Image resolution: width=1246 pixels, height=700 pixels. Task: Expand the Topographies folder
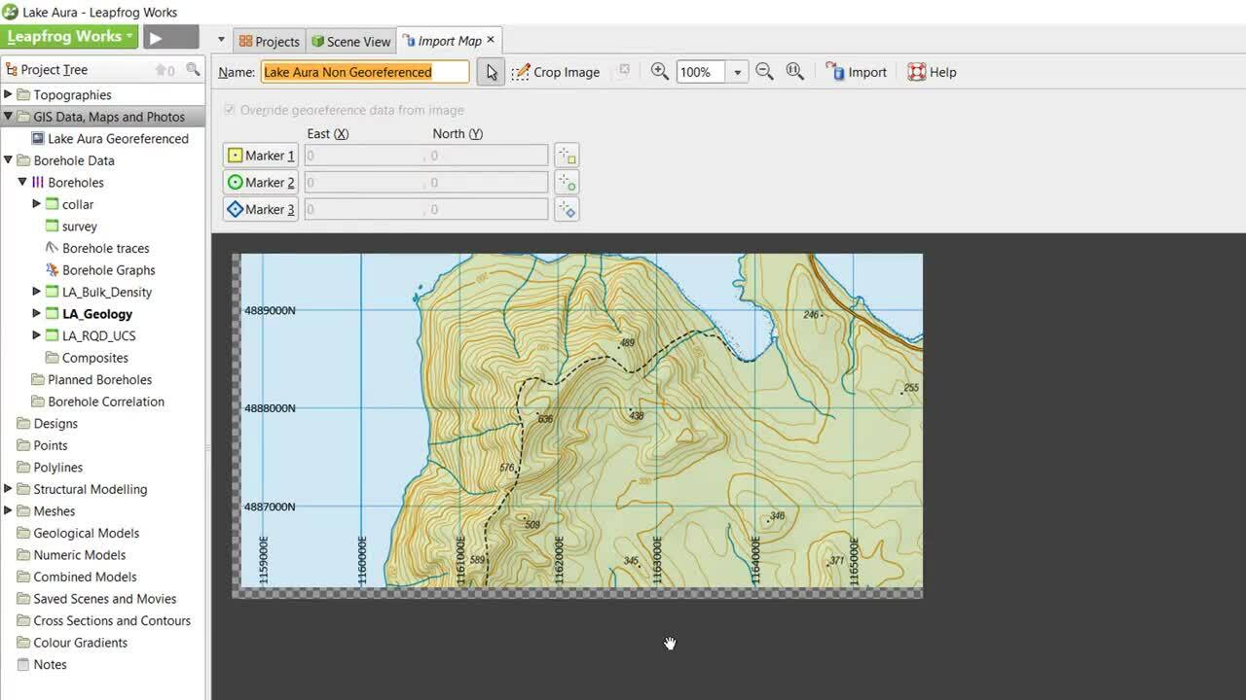click(x=8, y=94)
